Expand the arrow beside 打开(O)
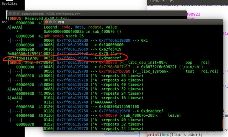Viewport: 228px width, 137px height. click(x=163, y=1)
